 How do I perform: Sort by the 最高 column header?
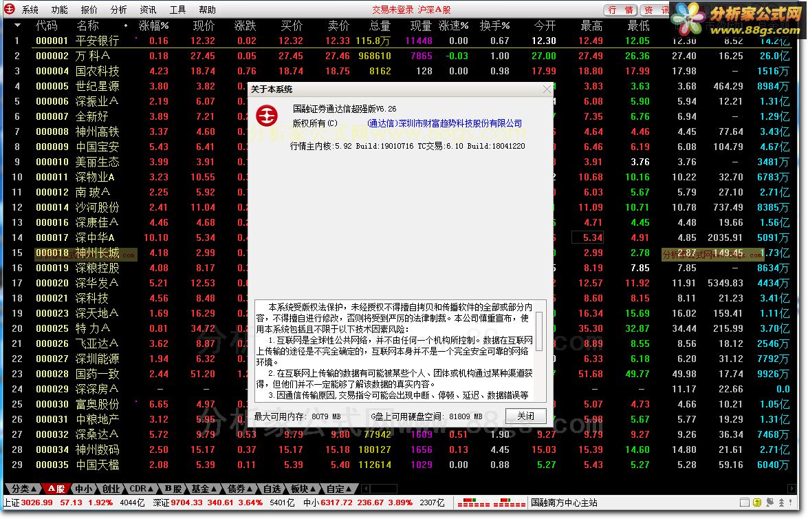591,25
